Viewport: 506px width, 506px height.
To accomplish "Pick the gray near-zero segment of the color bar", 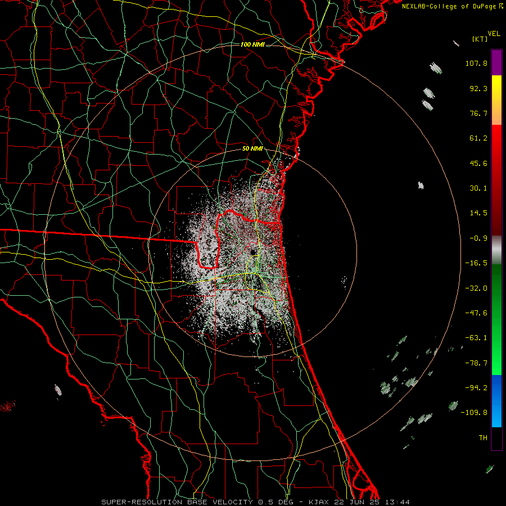I will pos(496,250).
